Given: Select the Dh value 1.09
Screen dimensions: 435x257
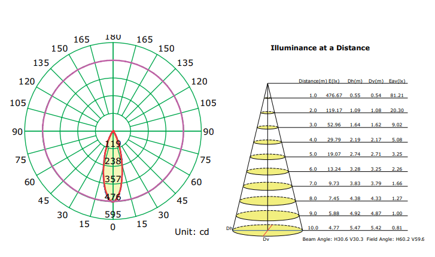Looking at the screenshot, I should (x=355, y=110).
